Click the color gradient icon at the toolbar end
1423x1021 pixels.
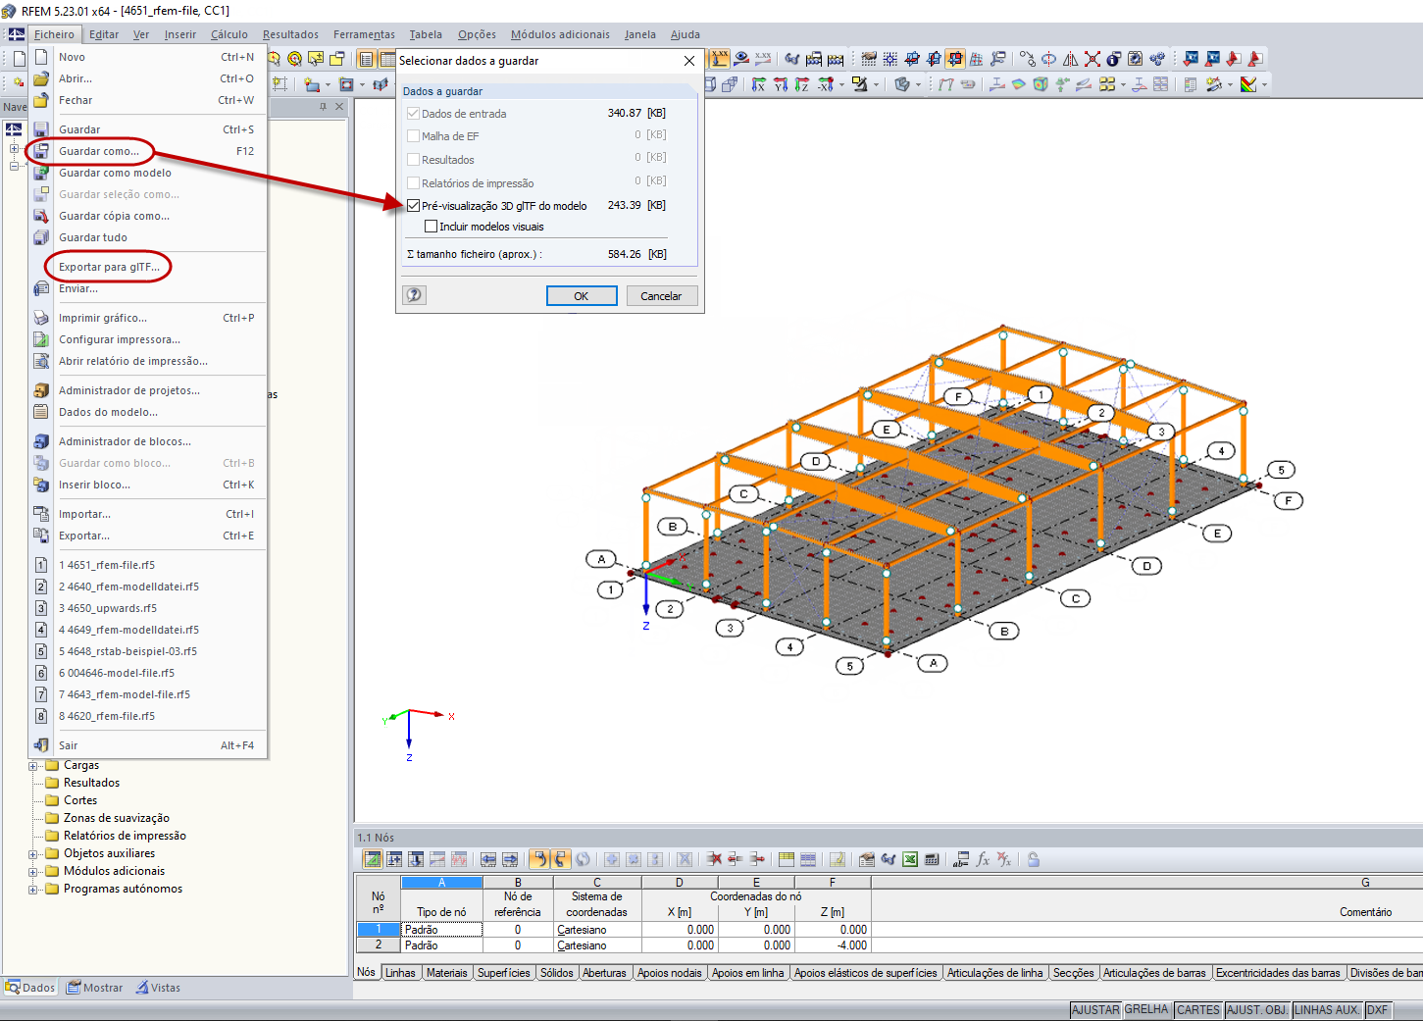click(x=1248, y=84)
